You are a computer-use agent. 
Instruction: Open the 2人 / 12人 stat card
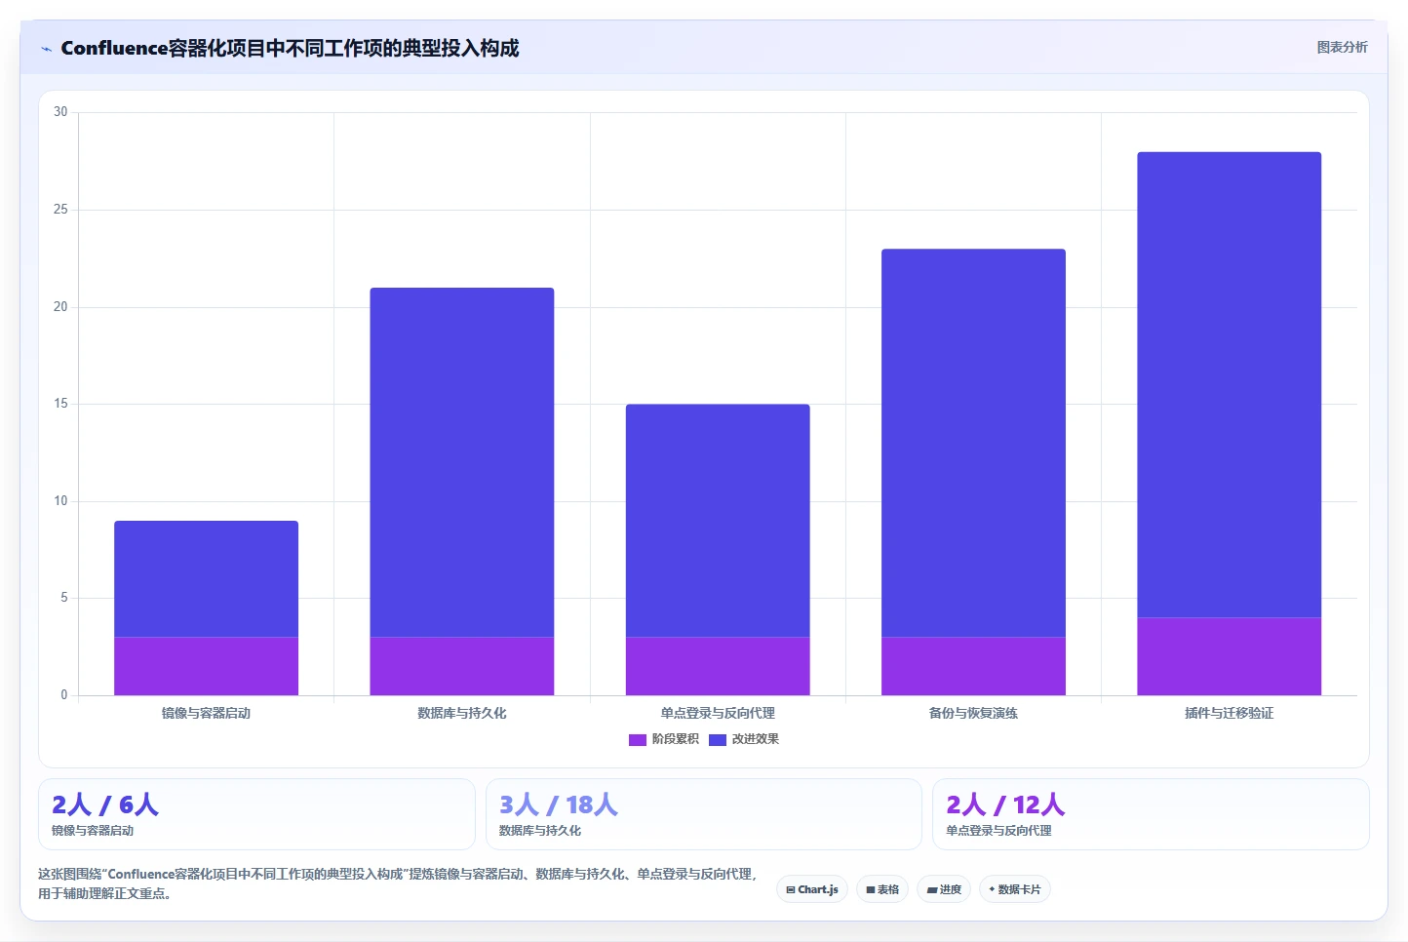[x=1151, y=814]
